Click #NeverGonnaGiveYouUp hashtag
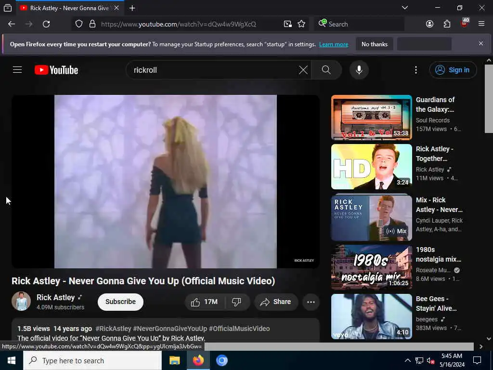Viewport: 493px width, 370px height. tap(170, 329)
